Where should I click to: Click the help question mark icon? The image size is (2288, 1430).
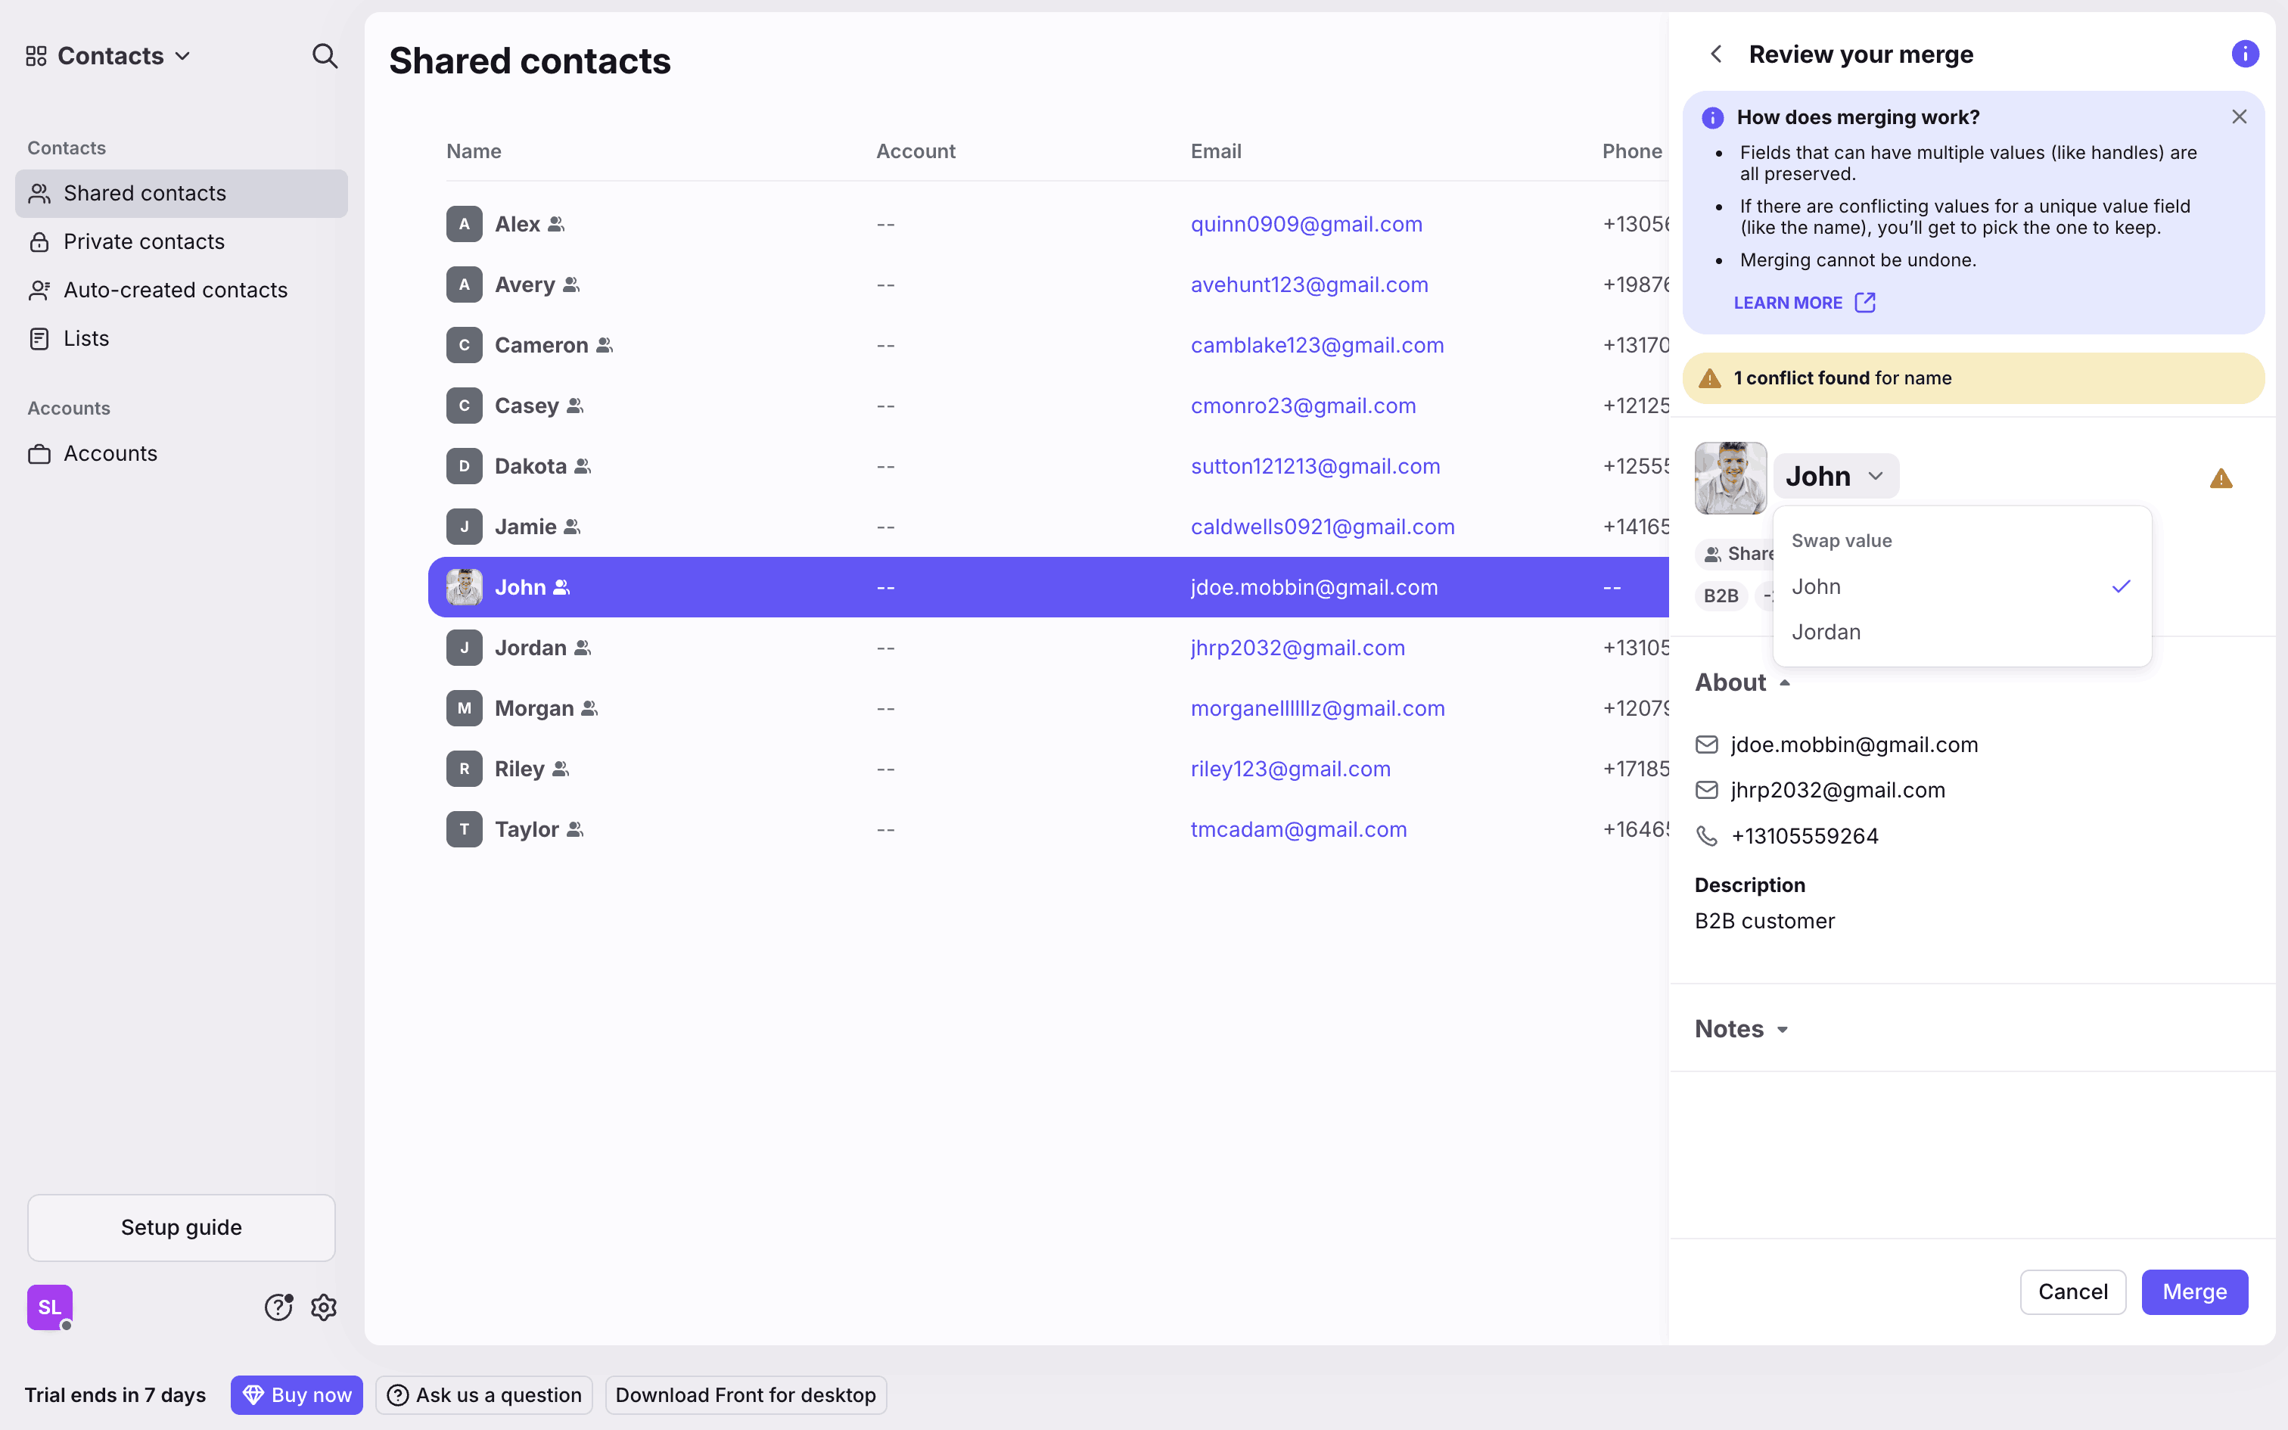click(278, 1307)
